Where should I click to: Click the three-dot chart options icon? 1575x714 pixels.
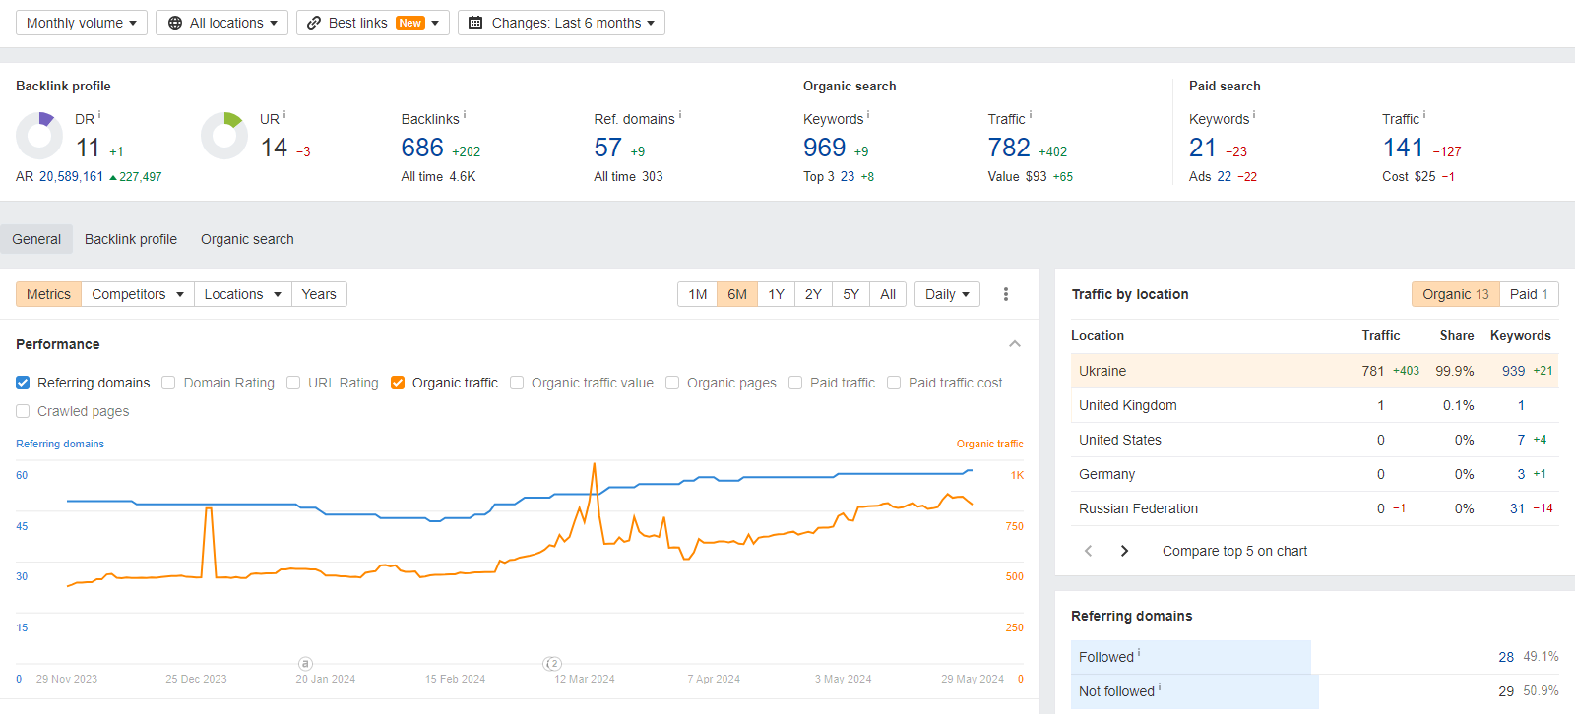coord(1005,294)
